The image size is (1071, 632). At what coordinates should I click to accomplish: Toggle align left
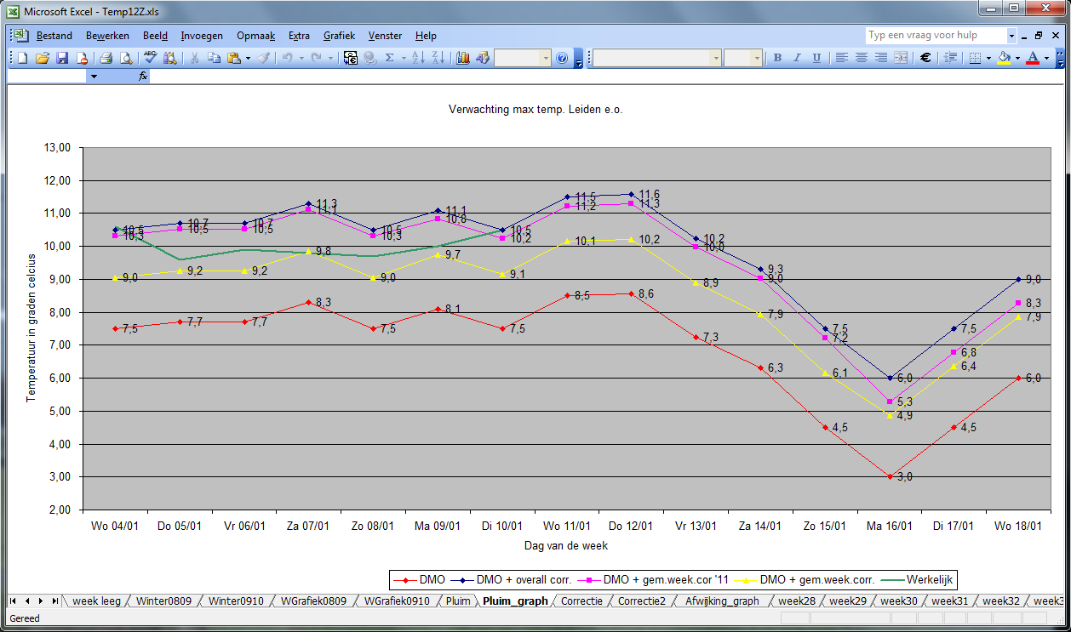[x=842, y=58]
